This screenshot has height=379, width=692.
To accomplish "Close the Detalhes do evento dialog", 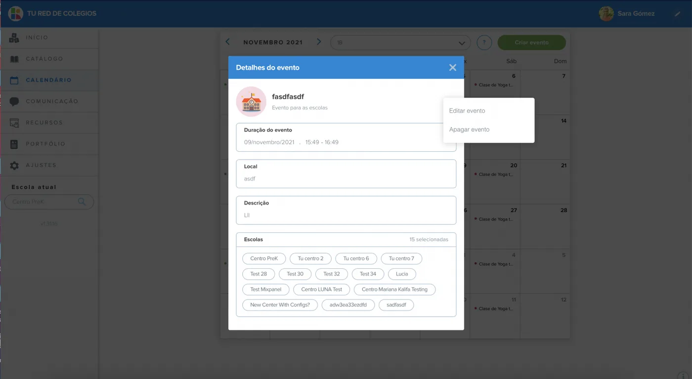I will (452, 68).
